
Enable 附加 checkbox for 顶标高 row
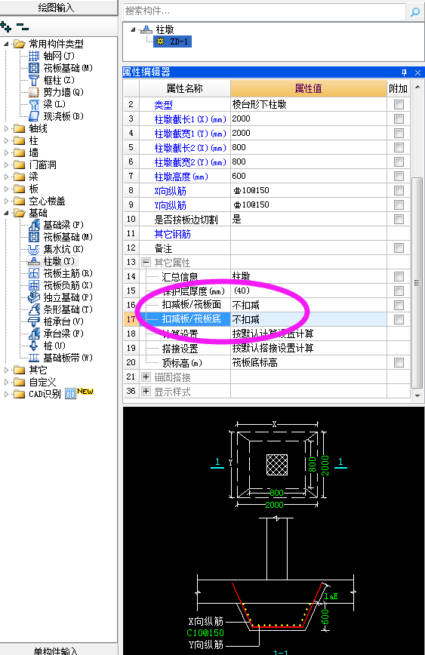coord(399,362)
